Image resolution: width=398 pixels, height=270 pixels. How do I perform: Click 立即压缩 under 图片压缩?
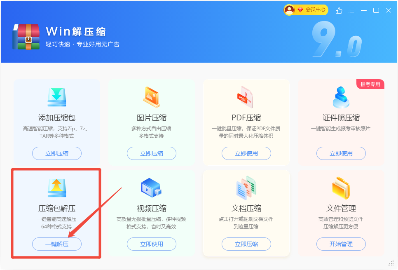[x=152, y=153]
